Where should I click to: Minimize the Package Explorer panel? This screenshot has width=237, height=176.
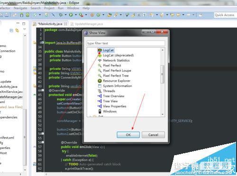18,23
